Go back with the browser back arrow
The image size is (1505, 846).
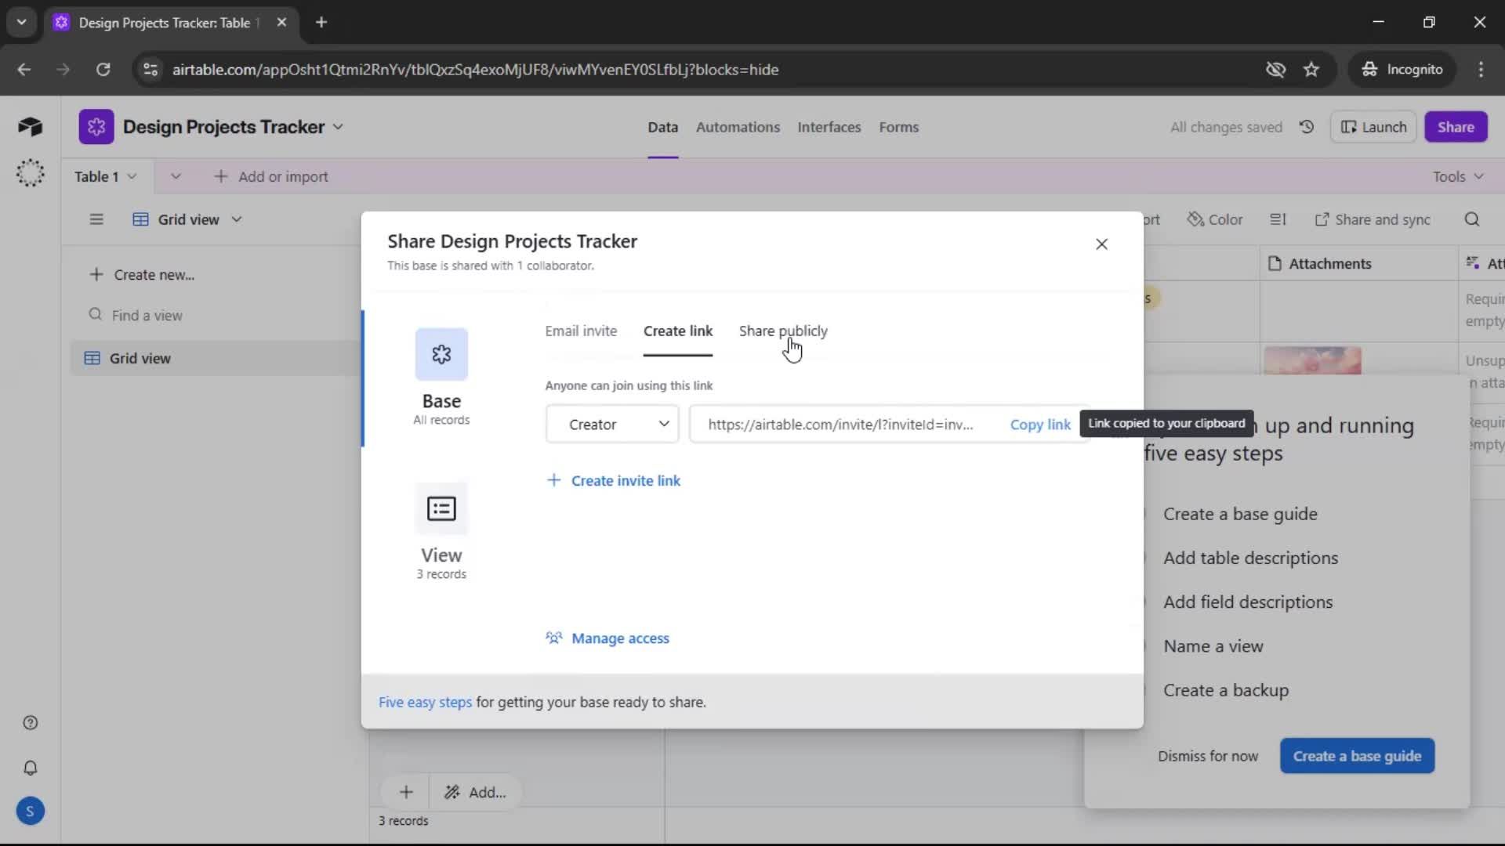click(24, 70)
